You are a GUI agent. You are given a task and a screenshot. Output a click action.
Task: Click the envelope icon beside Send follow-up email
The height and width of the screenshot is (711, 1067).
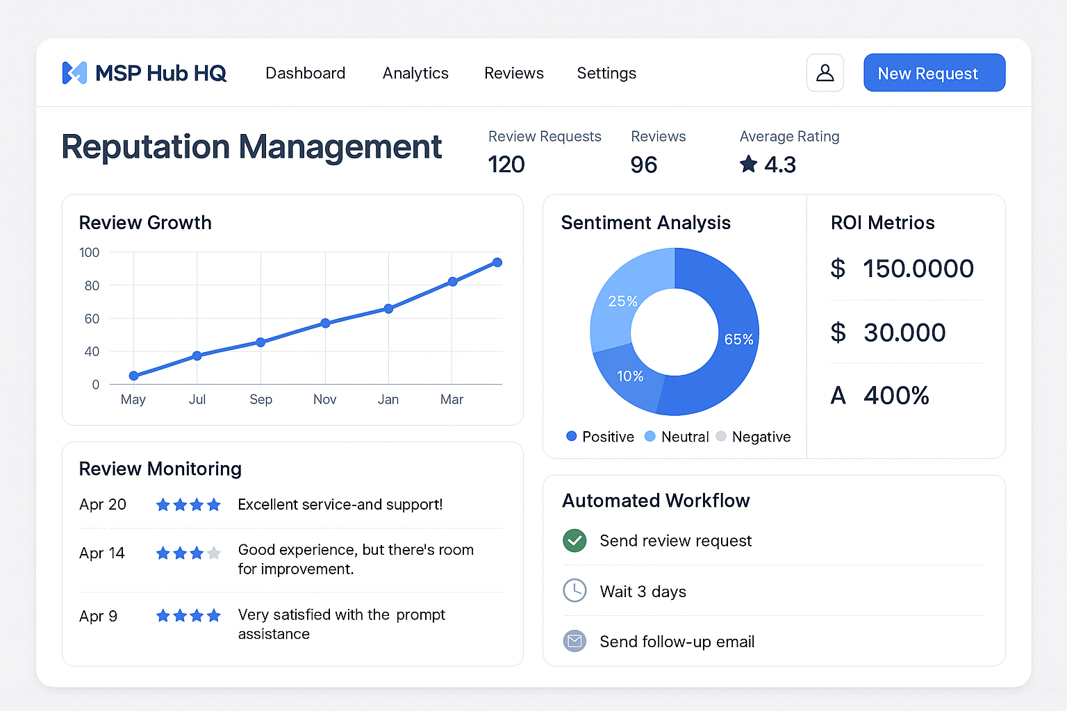[x=574, y=641]
